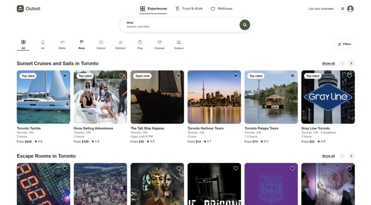Click Escape Rooms in Toronto heading
Screen dimensions: 371x205
coord(46,156)
